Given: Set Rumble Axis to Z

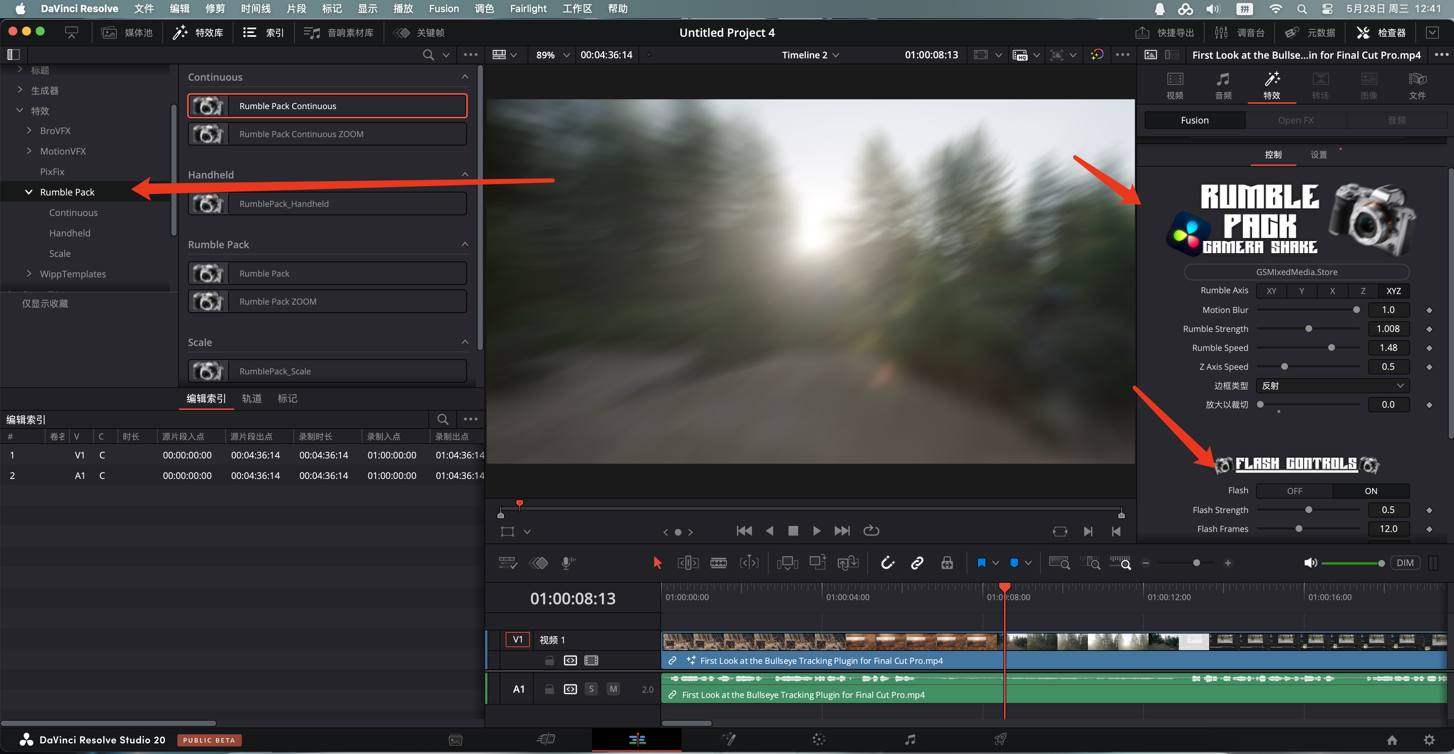Looking at the screenshot, I should pyautogui.click(x=1363, y=291).
